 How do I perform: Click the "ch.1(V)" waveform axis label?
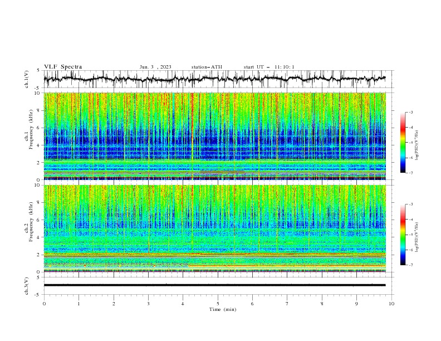27,79
